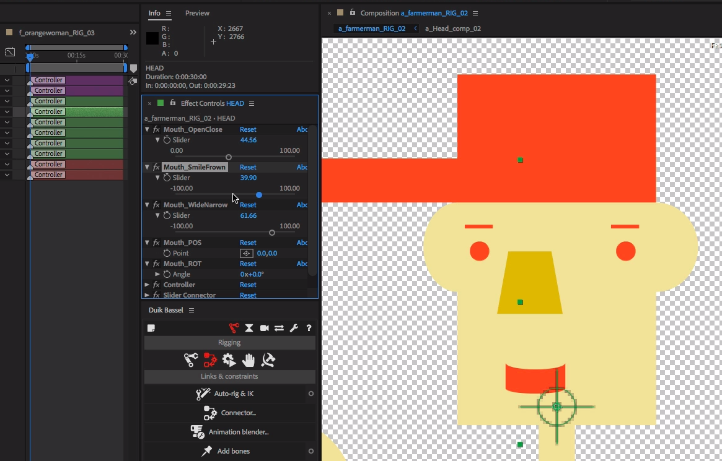Open the Duik notes icon

pos(151,328)
